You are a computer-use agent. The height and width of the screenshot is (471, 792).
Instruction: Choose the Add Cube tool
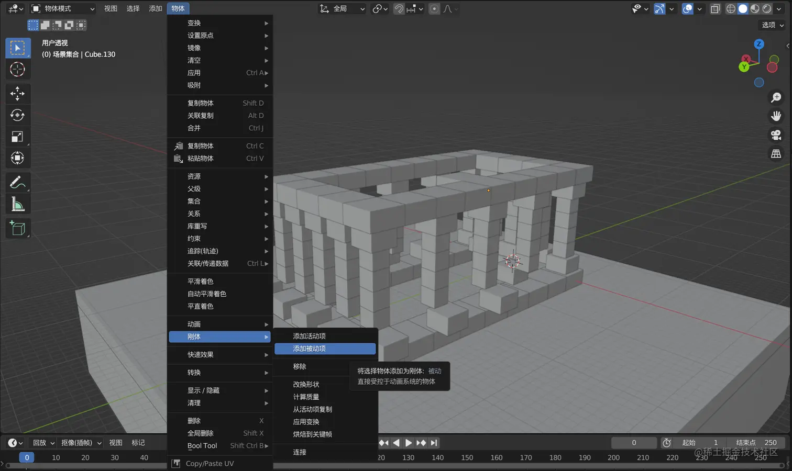coord(18,228)
